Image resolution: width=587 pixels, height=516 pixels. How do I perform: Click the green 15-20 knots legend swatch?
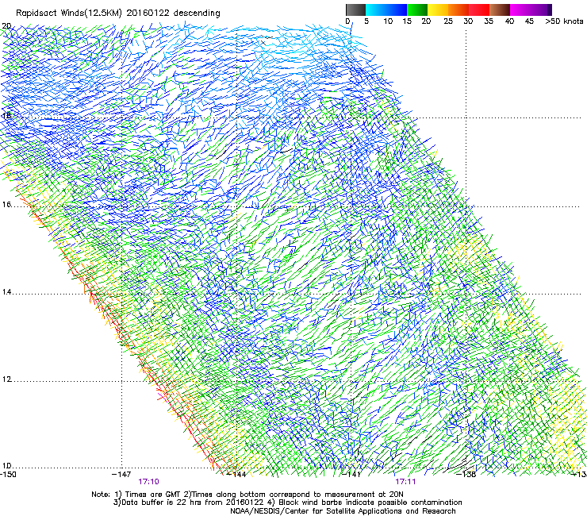(417, 10)
